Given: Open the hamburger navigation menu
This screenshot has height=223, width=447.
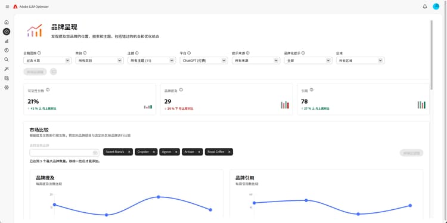Looking at the screenshot, I should [7, 7].
